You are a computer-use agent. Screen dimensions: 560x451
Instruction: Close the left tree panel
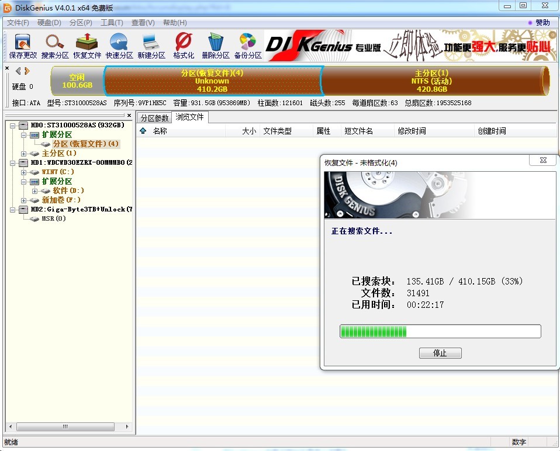(x=129, y=115)
